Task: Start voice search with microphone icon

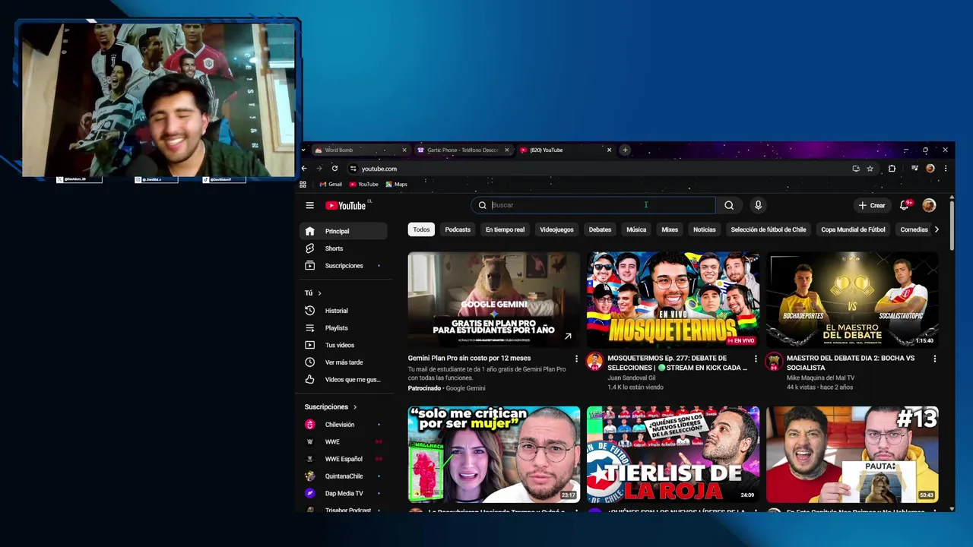Action: (758, 205)
